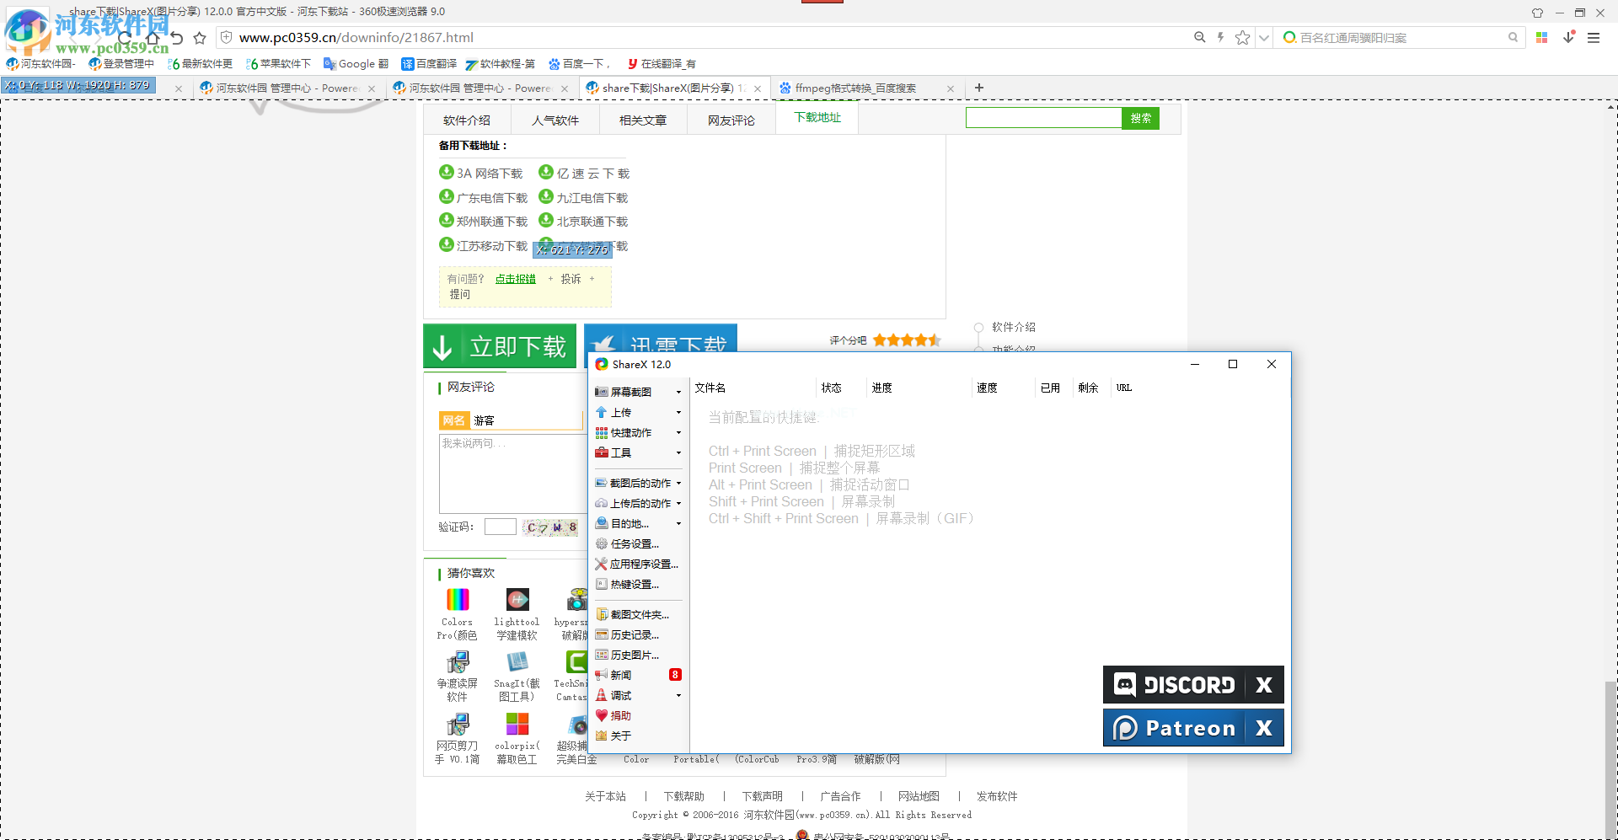This screenshot has width=1618, height=840.
Task: Click the 关于本站 footer link
Action: 605,796
